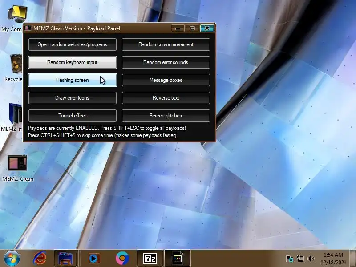
Task: Toggle the Random cursor movement payload
Action: 166,44
